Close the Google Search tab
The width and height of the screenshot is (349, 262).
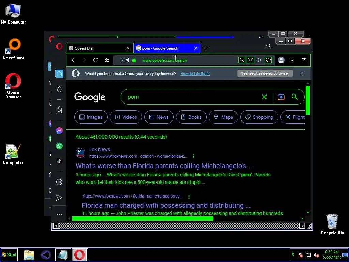coord(196,48)
